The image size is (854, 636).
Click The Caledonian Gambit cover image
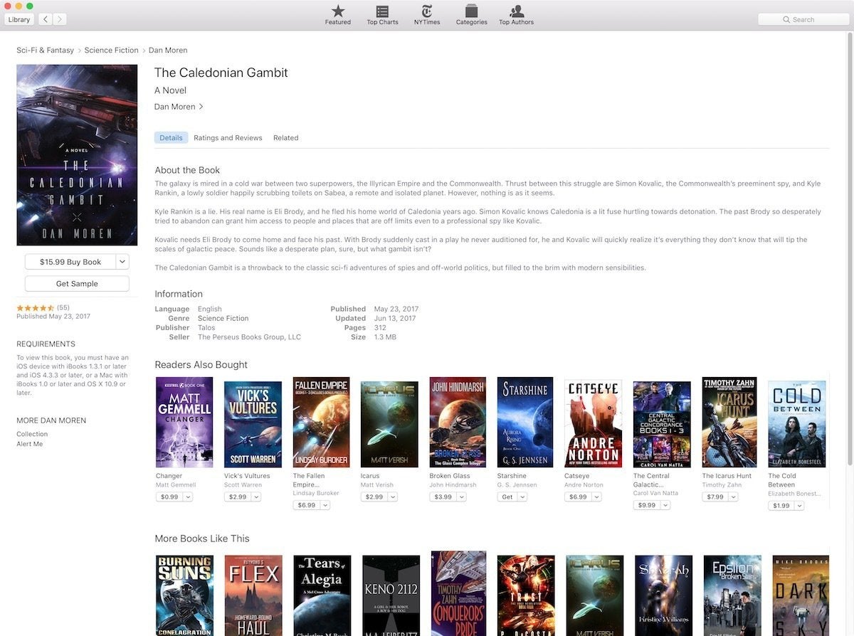pyautogui.click(x=77, y=155)
